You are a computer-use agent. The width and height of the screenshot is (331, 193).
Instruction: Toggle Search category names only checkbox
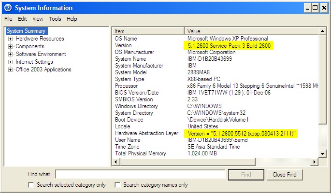click(117, 185)
